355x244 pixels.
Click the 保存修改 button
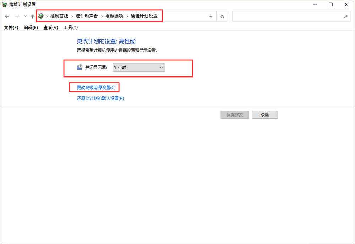[x=235, y=115]
